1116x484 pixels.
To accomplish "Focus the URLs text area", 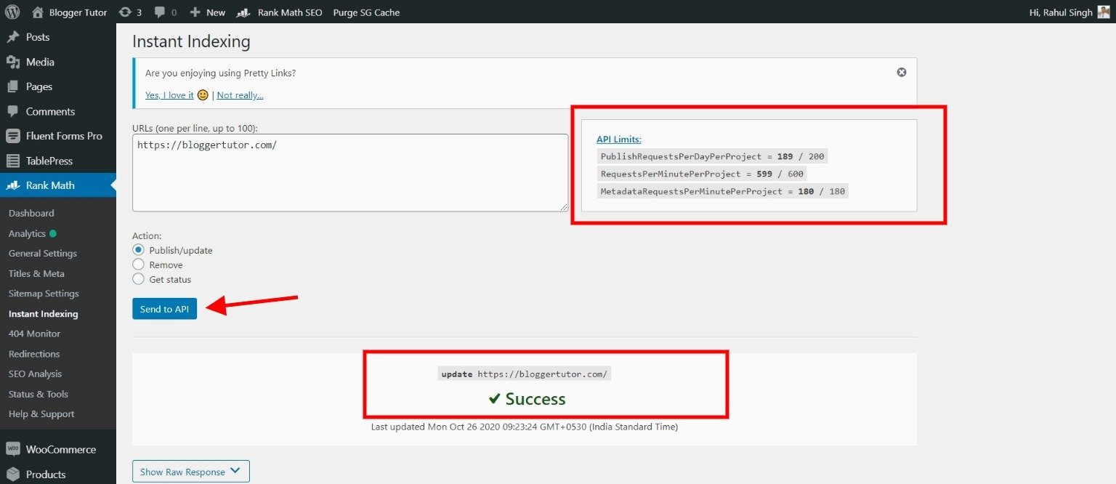I will pos(350,173).
